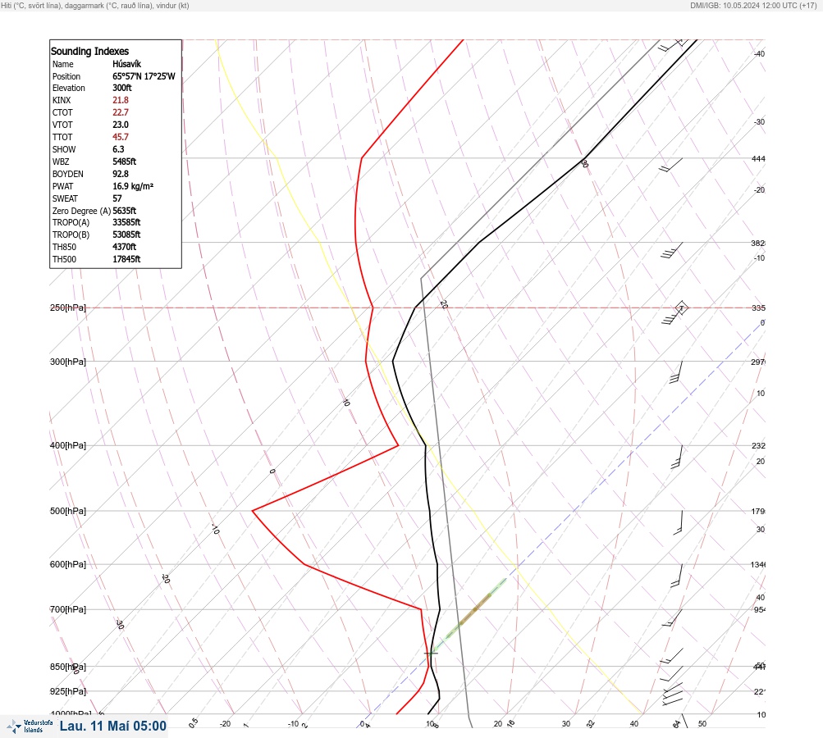823x738 pixels.
Task: Select the WBZ value 5485ft
Action: tap(125, 162)
